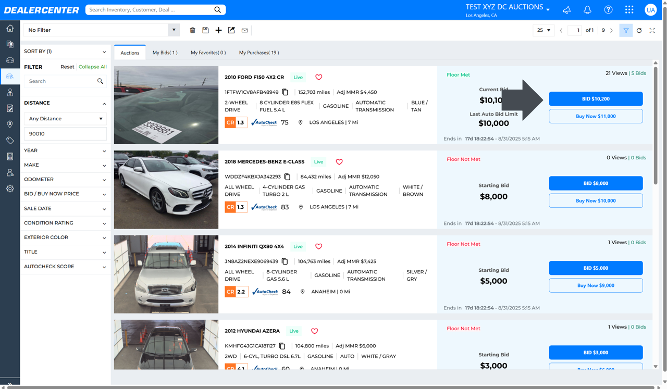
Task: Open the settings gear sidebar icon
Action: (10, 189)
